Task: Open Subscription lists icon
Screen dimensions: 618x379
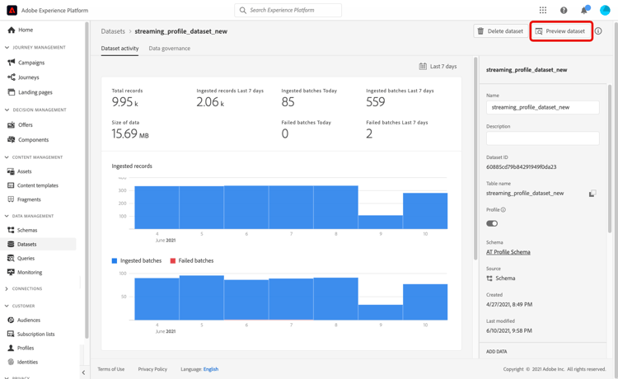Action: pos(11,334)
